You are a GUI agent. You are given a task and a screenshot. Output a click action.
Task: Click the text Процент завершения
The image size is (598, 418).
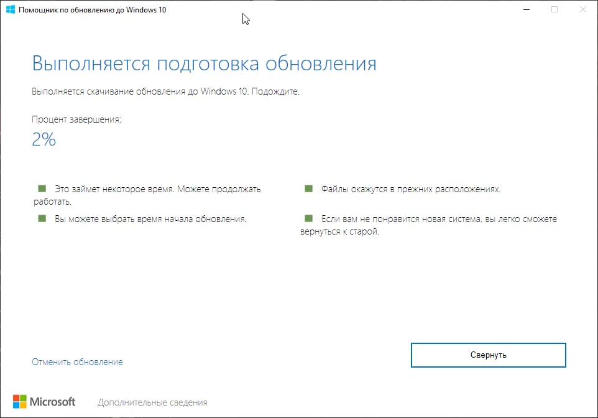click(76, 119)
